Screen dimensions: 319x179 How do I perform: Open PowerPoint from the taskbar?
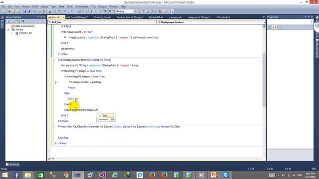213,175
